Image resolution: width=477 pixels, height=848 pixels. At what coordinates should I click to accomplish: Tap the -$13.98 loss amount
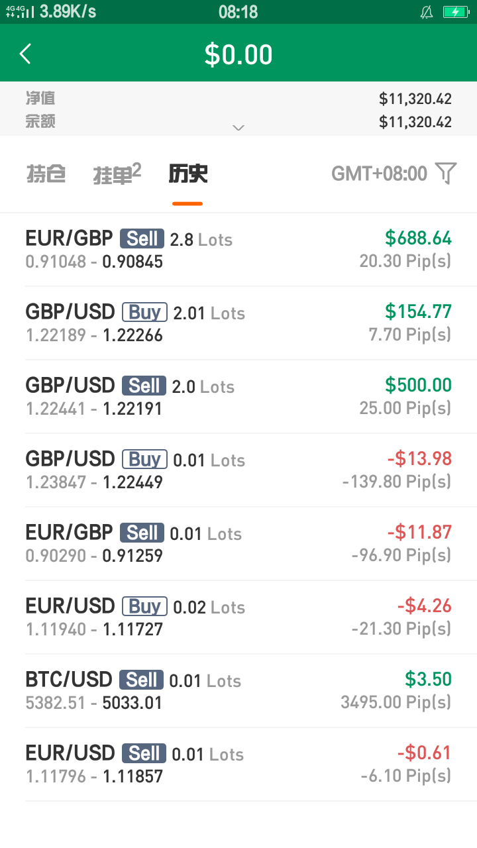[419, 458]
